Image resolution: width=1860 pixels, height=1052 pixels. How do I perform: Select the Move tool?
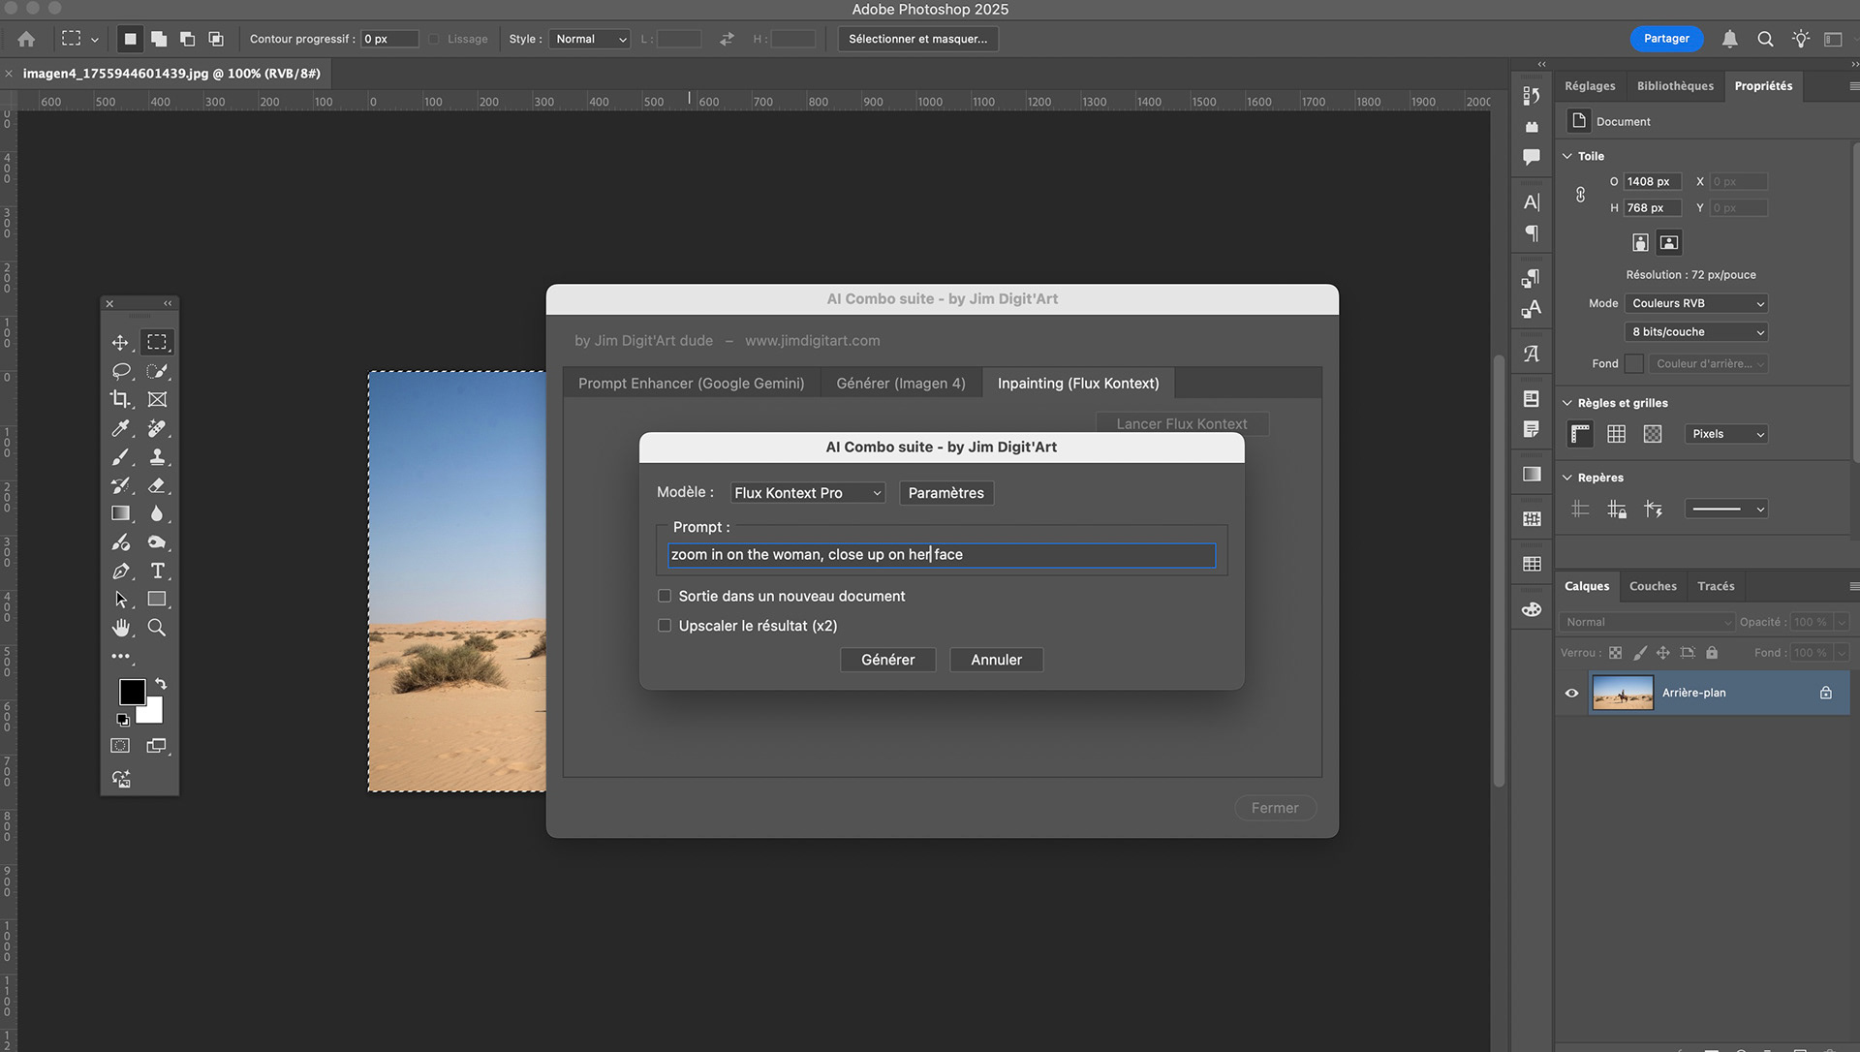point(120,343)
